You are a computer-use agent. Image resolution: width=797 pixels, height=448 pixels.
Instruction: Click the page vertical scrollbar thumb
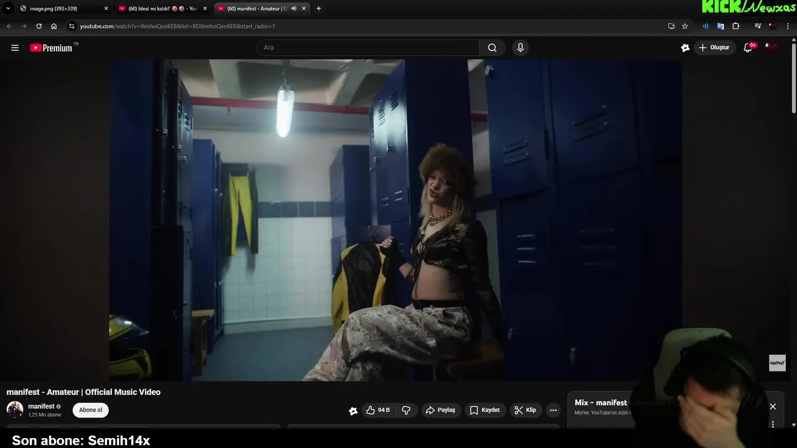[x=793, y=77]
